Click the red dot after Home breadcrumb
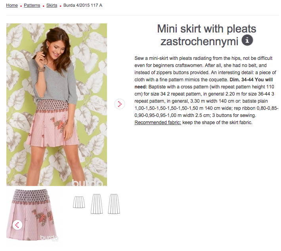The image size is (281, 251). (x=21, y=6)
